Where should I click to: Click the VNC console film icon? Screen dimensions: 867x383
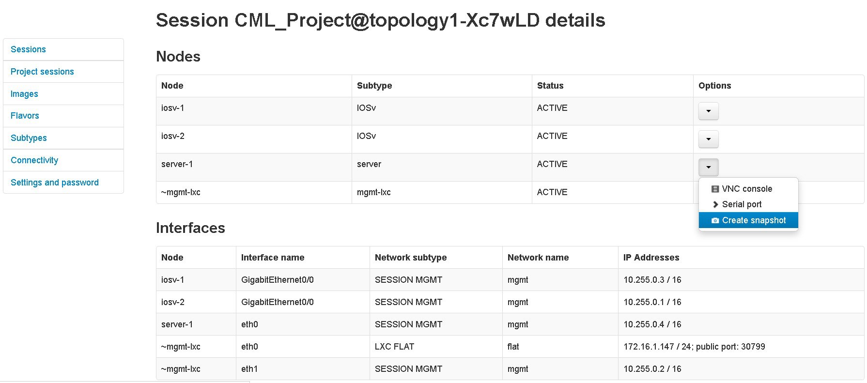pyautogui.click(x=715, y=189)
